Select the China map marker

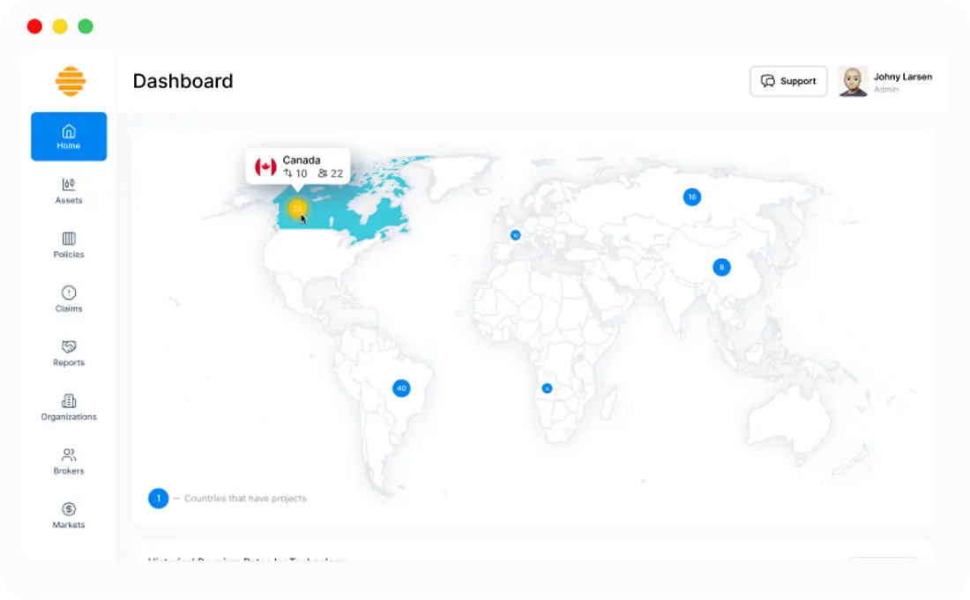pos(721,267)
